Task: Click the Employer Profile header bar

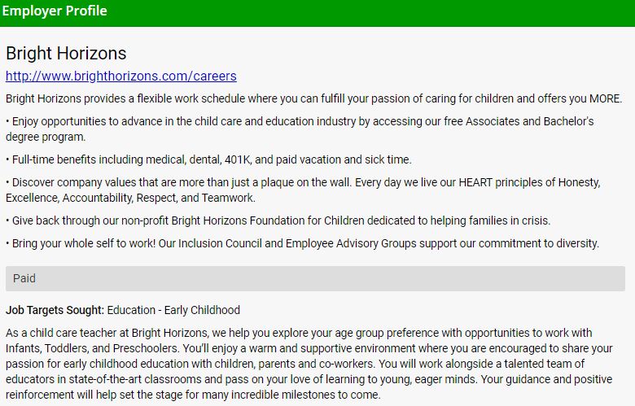Action: pos(54,11)
